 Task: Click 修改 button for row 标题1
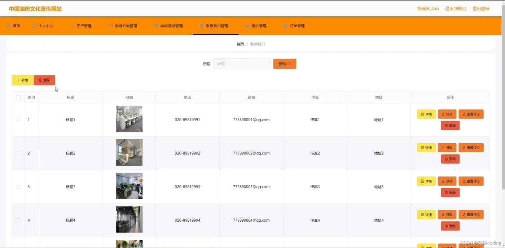(447, 114)
